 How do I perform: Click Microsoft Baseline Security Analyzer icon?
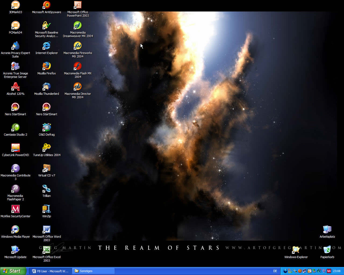click(46, 29)
